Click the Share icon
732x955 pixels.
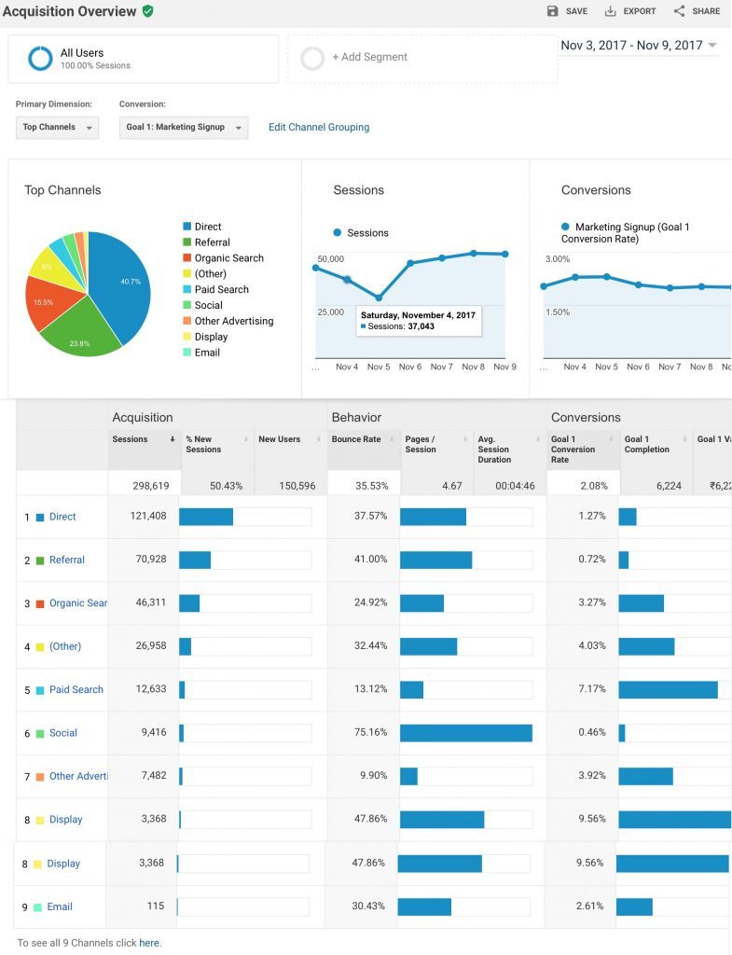[679, 11]
